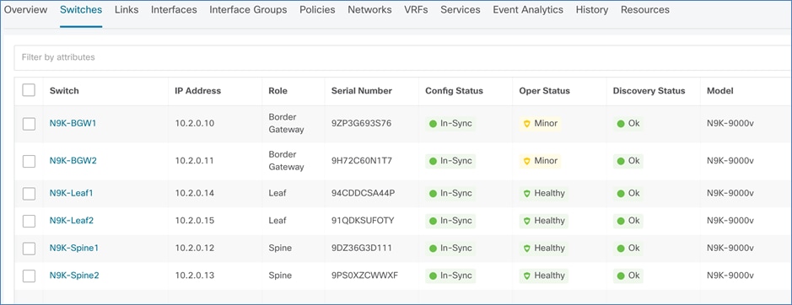Sort by Config Status column header
Viewport: 792px width, 305px height.
pos(454,91)
